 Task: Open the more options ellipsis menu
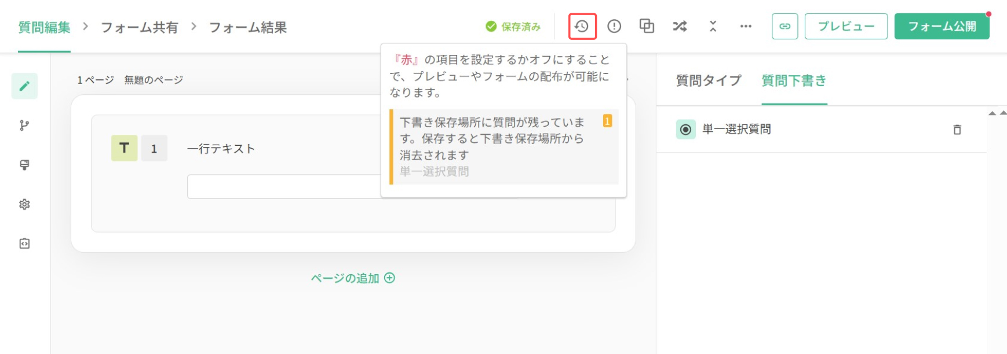tap(746, 27)
